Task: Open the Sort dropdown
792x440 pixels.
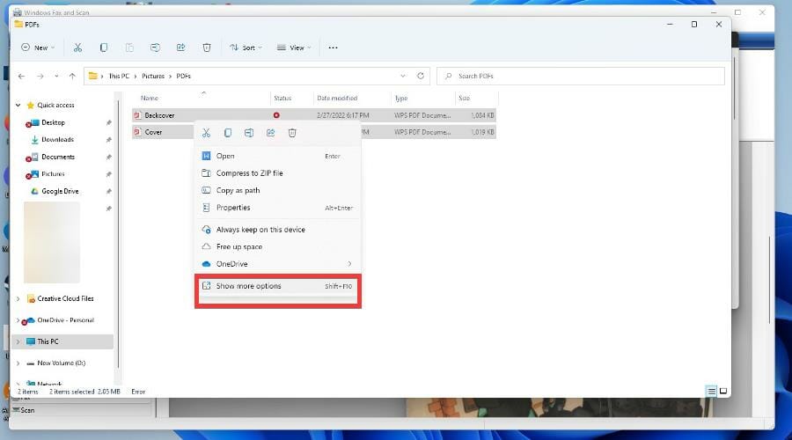Action: pyautogui.click(x=246, y=48)
